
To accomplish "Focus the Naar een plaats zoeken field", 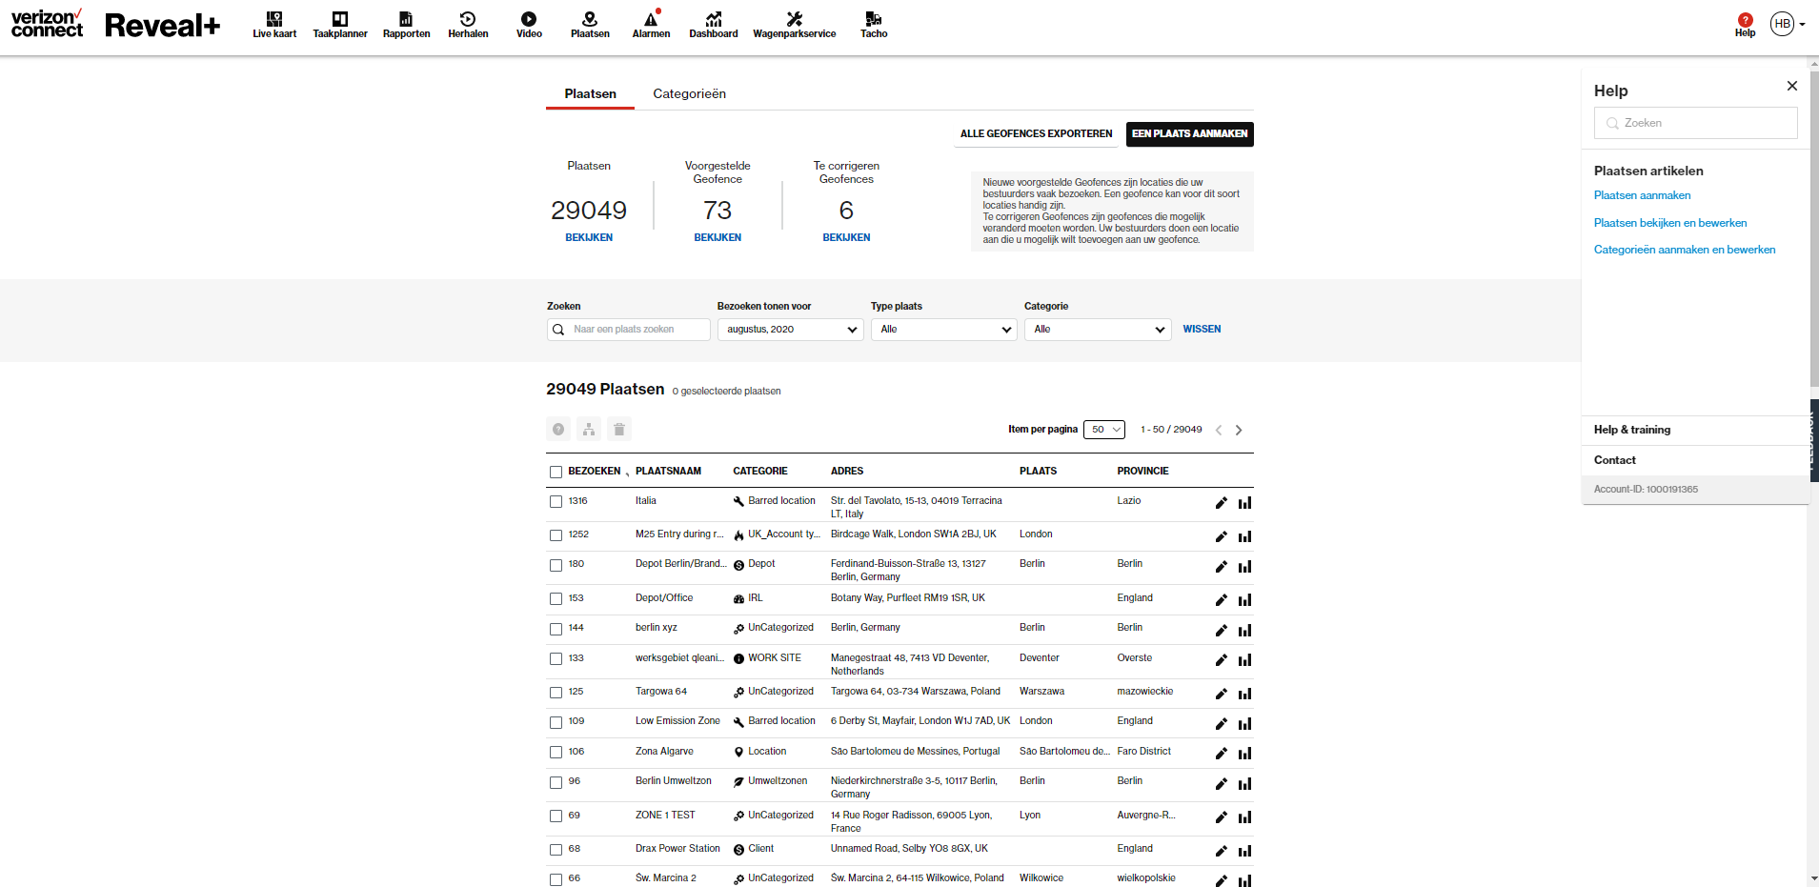I will (x=629, y=330).
